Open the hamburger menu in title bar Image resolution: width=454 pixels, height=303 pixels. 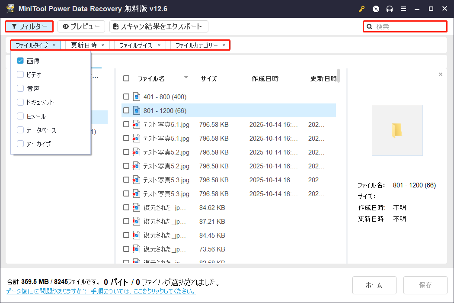click(x=403, y=9)
